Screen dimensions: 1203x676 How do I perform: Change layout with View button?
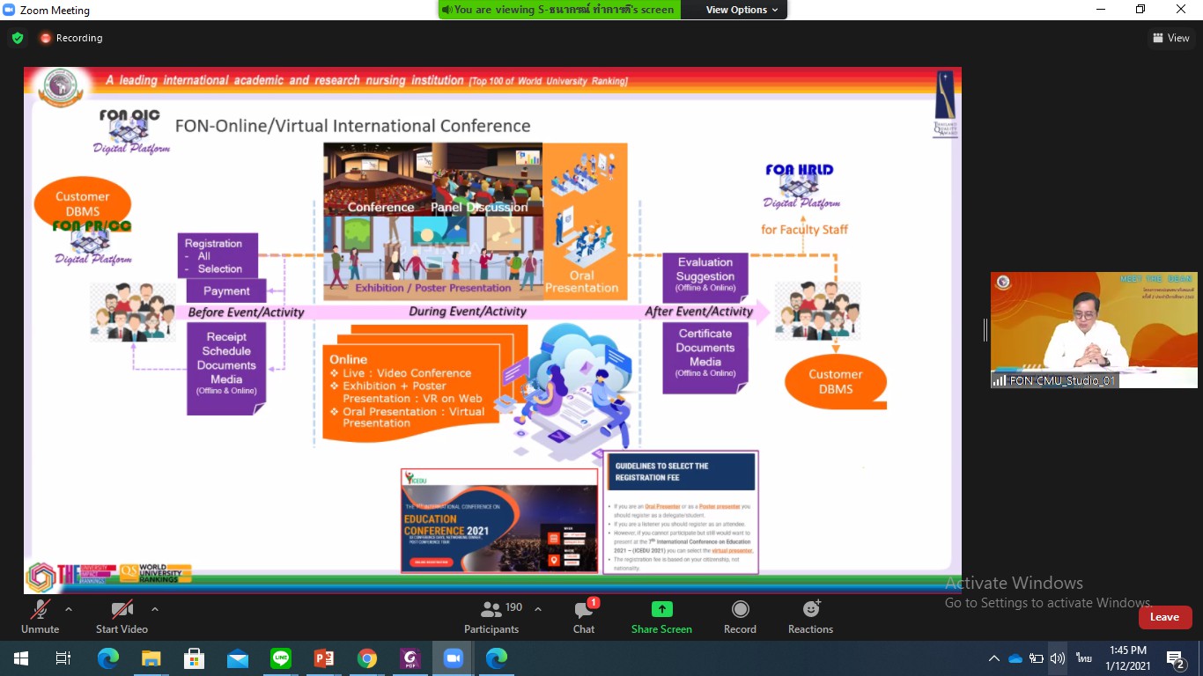pyautogui.click(x=1170, y=38)
